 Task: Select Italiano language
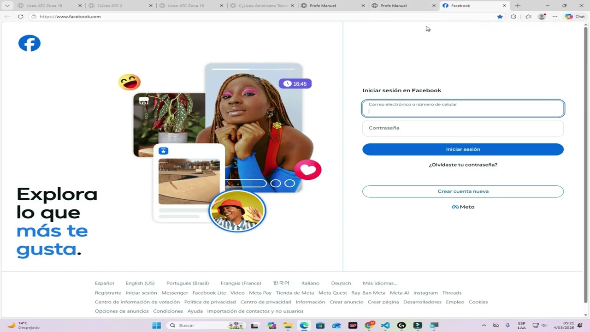(310, 283)
